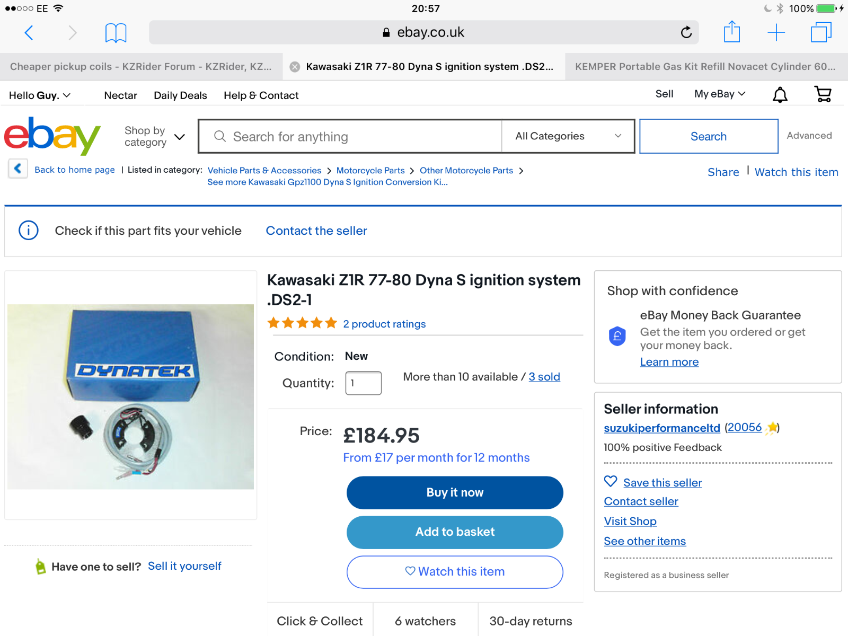Image resolution: width=848 pixels, height=636 pixels.
Task: Save this seller with the heart link
Action: coord(653,482)
